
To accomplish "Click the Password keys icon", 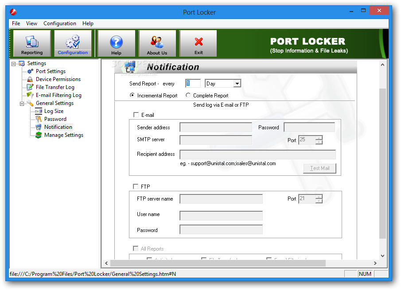I will point(39,119).
